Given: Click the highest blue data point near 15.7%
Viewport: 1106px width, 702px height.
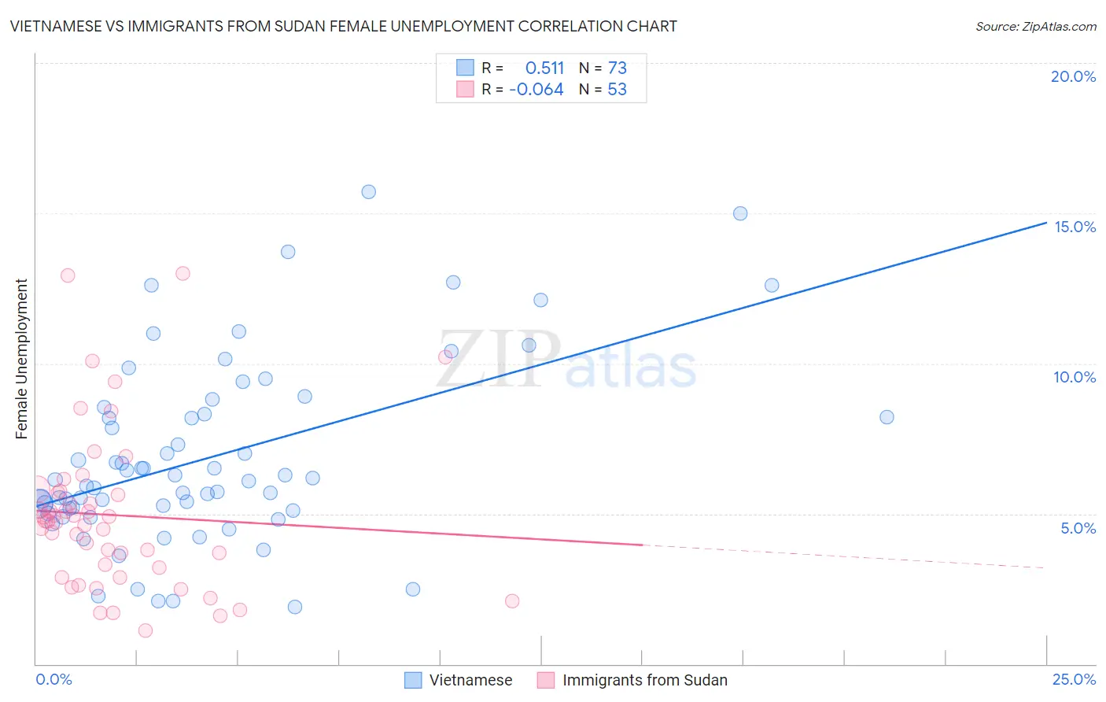Looking at the screenshot, I should pyautogui.click(x=368, y=192).
